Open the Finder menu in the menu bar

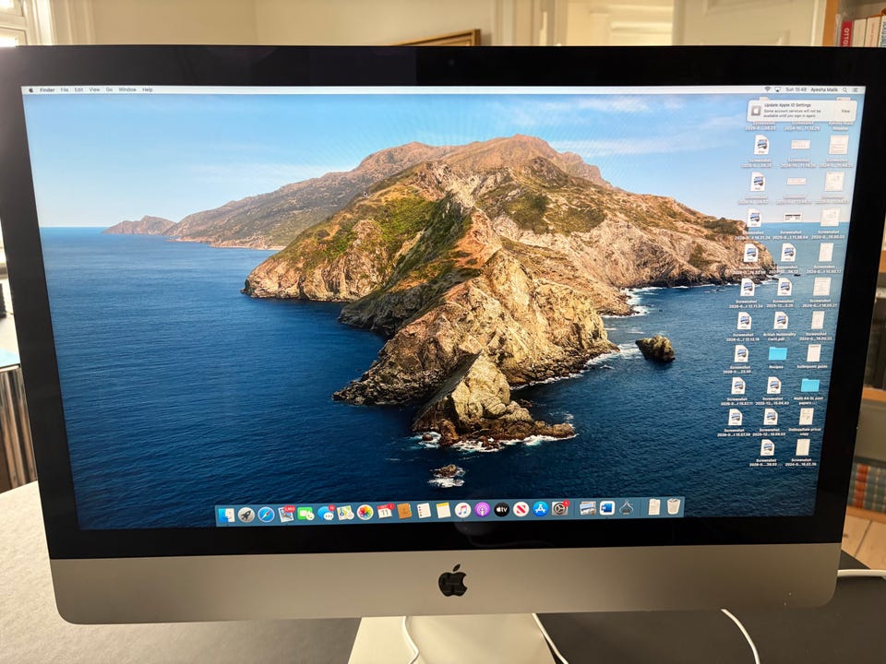pos(47,89)
